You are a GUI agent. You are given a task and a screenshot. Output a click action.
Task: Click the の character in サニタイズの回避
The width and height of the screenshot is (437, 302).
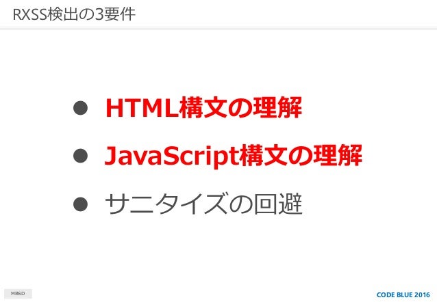240,205
